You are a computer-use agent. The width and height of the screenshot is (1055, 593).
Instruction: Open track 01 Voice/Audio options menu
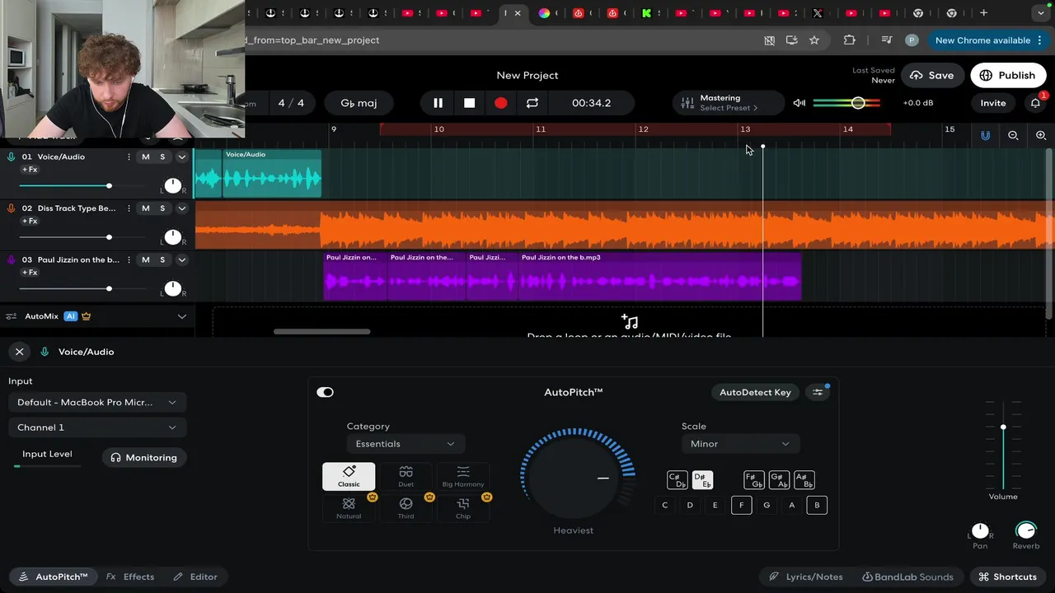pyautogui.click(x=129, y=156)
